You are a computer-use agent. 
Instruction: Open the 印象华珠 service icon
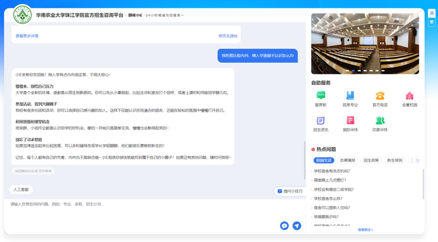[x=380, y=121]
